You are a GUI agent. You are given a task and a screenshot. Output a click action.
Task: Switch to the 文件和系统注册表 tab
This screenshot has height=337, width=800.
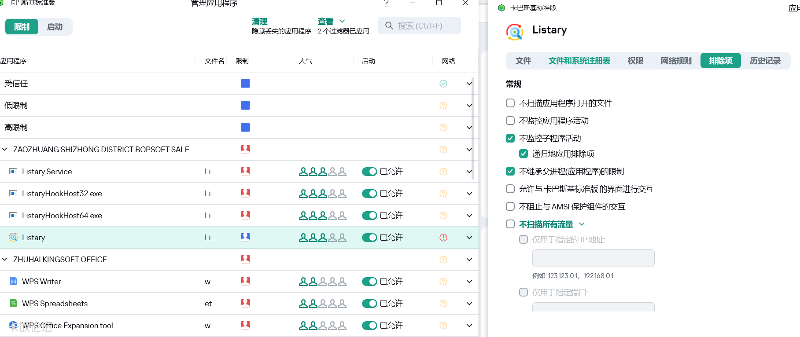click(579, 61)
